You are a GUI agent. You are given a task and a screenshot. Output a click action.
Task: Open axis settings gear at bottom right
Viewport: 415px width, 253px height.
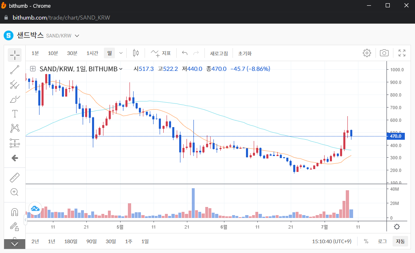pyautogui.click(x=397, y=227)
